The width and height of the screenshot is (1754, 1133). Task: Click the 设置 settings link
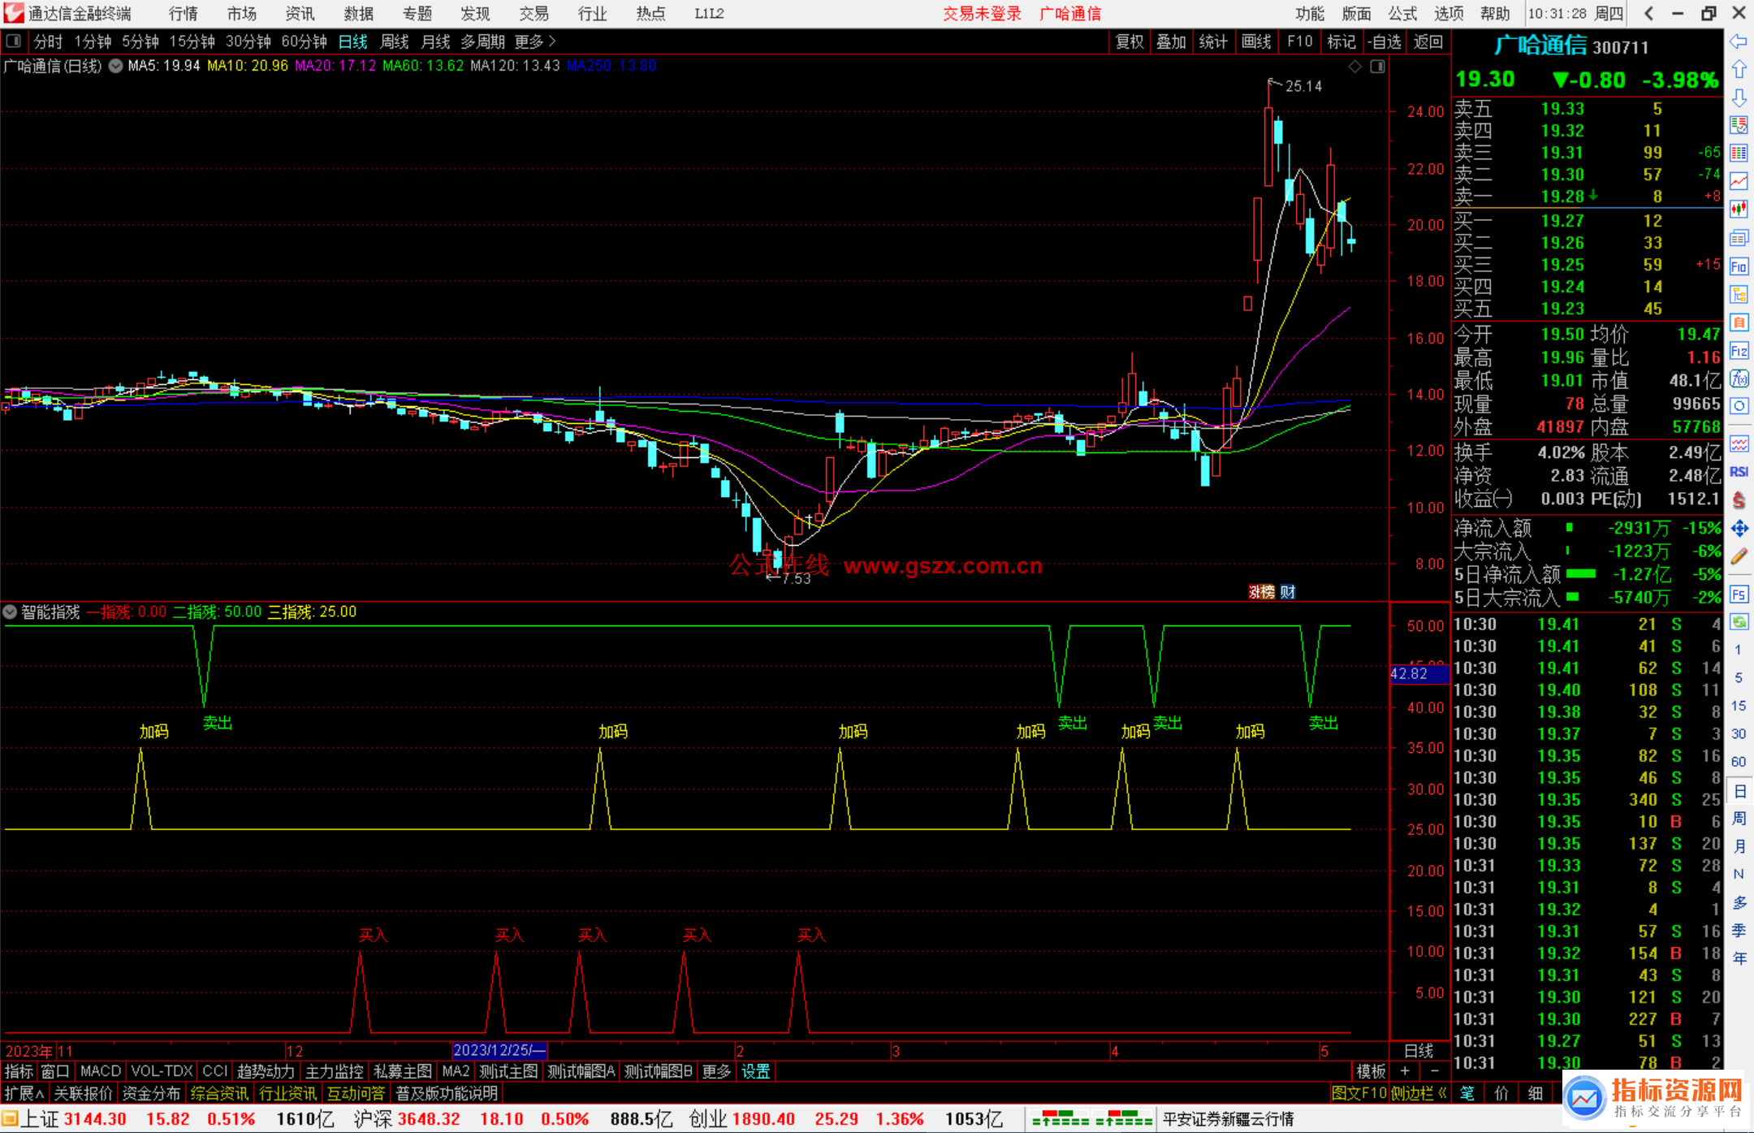click(756, 1071)
